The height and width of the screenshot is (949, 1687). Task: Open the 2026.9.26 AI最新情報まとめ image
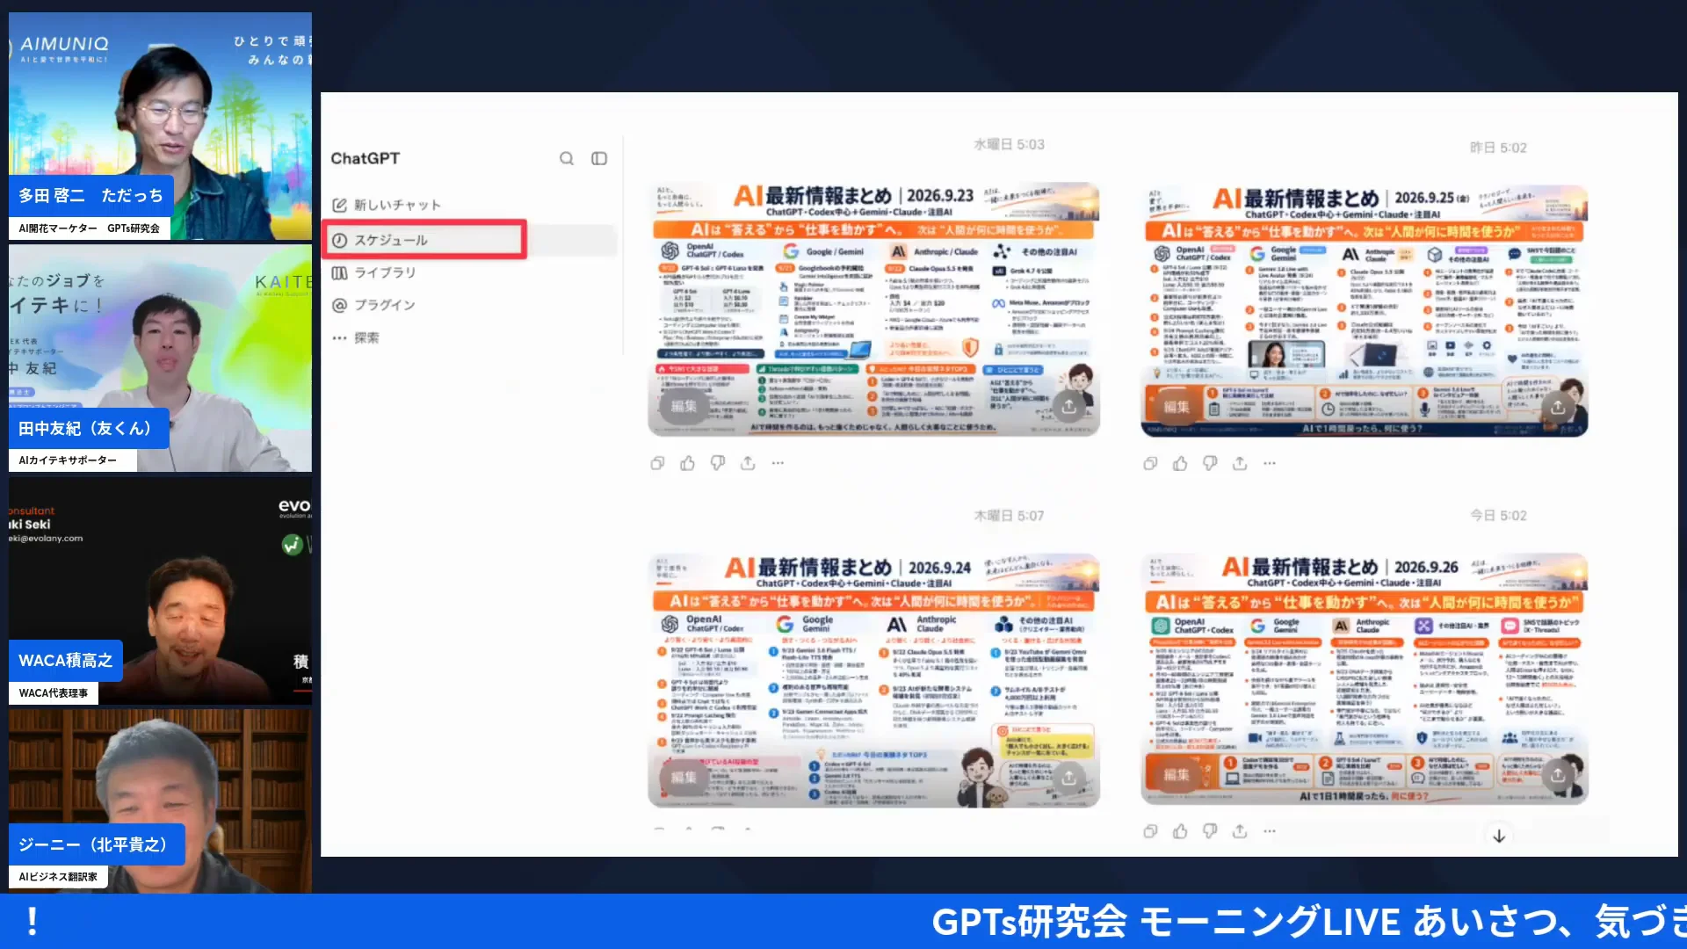pos(1365,679)
